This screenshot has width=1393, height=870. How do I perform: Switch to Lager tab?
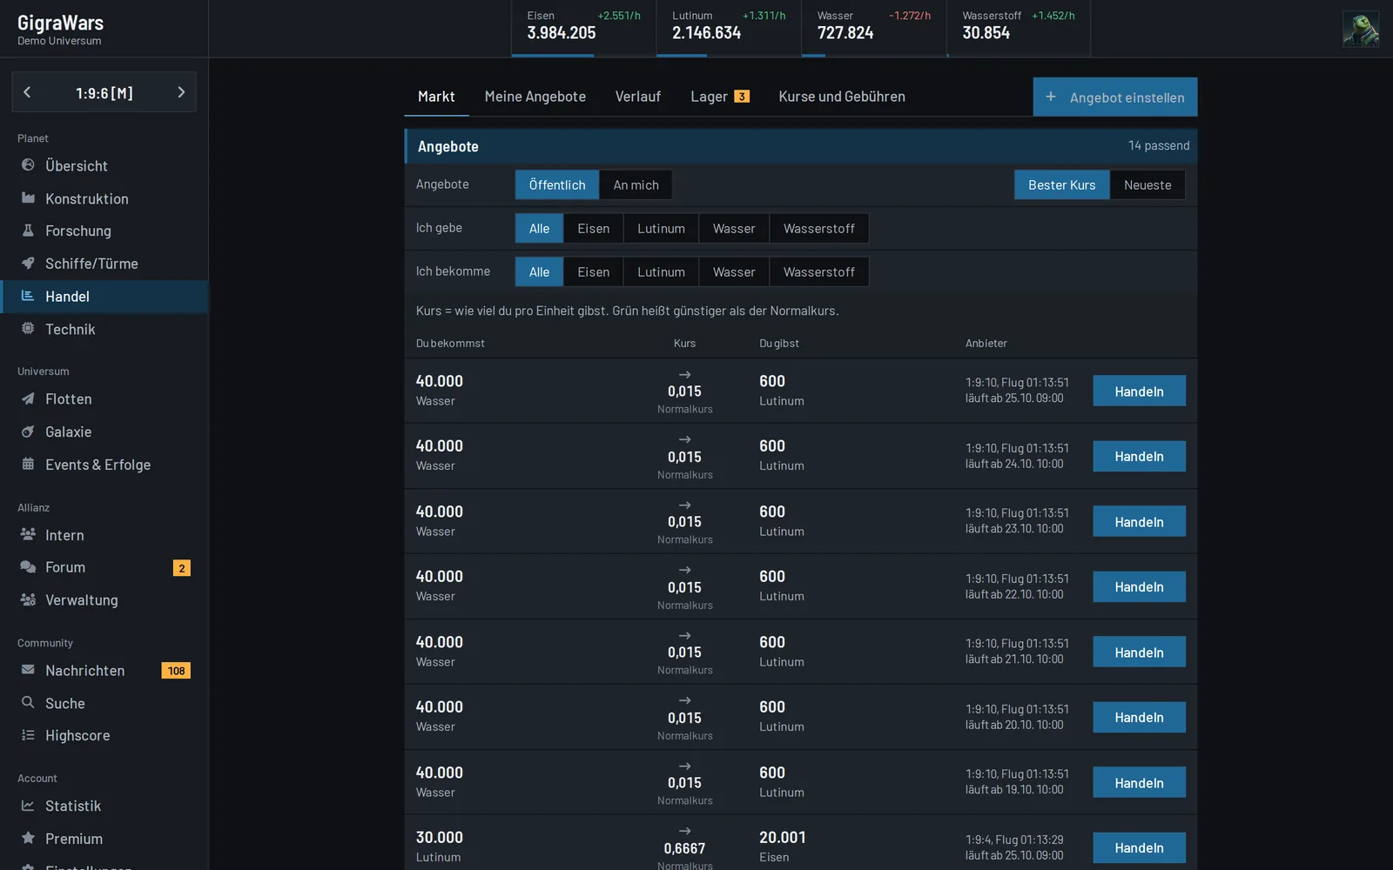click(720, 97)
